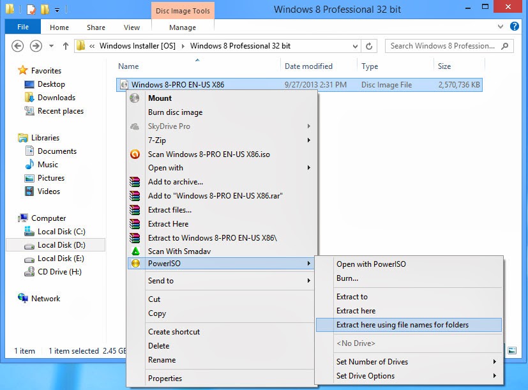Image resolution: width=528 pixels, height=390 pixels.
Task: Go up one folder level with Up arrow
Action: click(66, 46)
